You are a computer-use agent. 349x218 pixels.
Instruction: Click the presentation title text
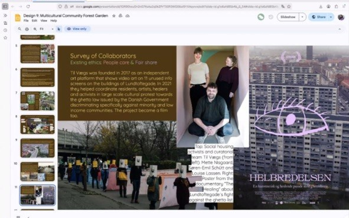point(66,16)
